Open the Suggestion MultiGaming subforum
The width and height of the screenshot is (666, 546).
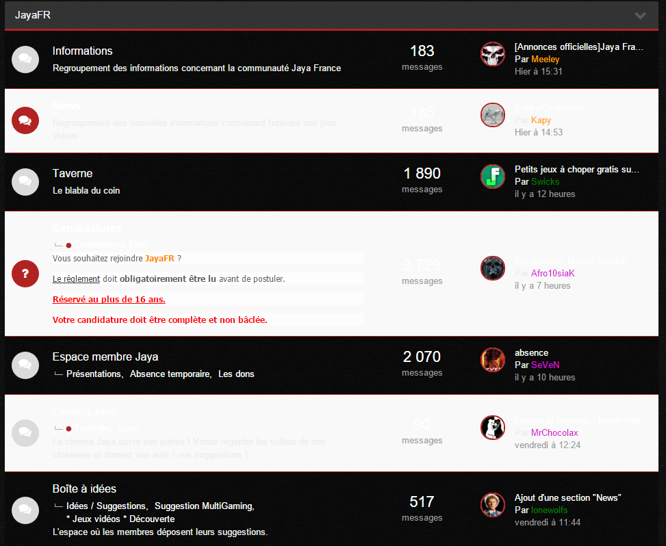pyautogui.click(x=203, y=506)
